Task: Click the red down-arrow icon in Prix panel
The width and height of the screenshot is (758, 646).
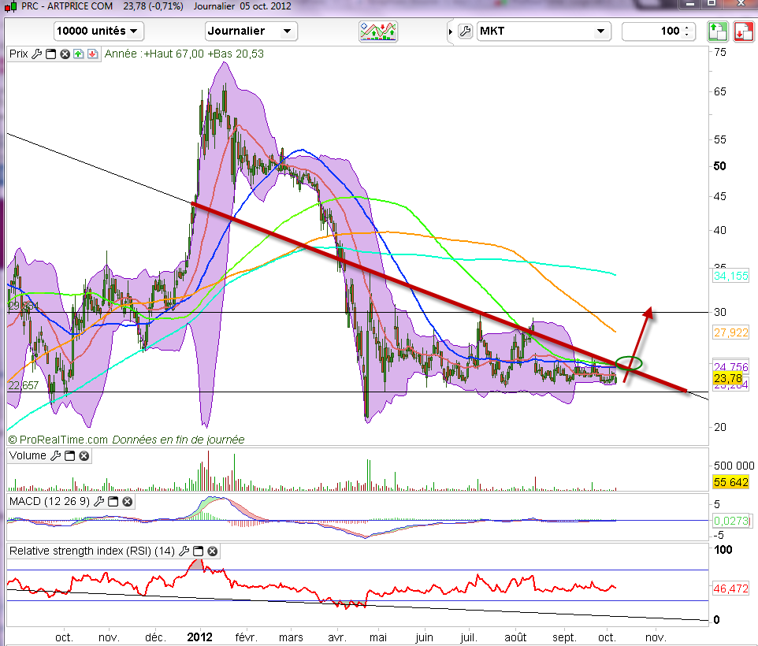Action: 91,54
